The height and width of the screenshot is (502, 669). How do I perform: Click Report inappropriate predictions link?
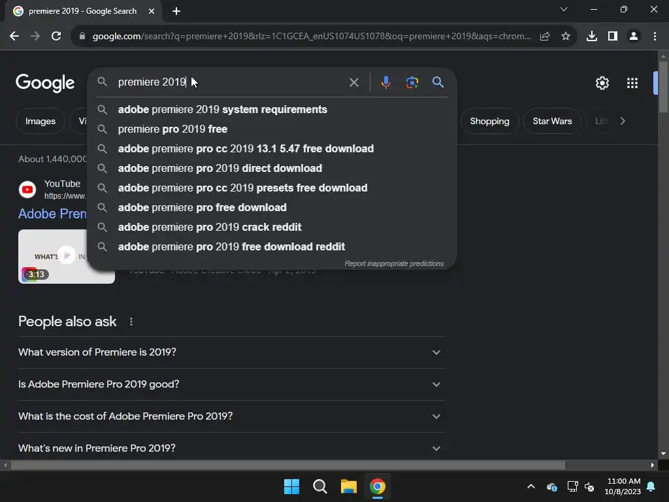pyautogui.click(x=394, y=264)
